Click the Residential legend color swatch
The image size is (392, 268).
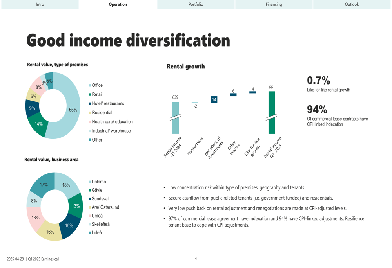pos(90,113)
